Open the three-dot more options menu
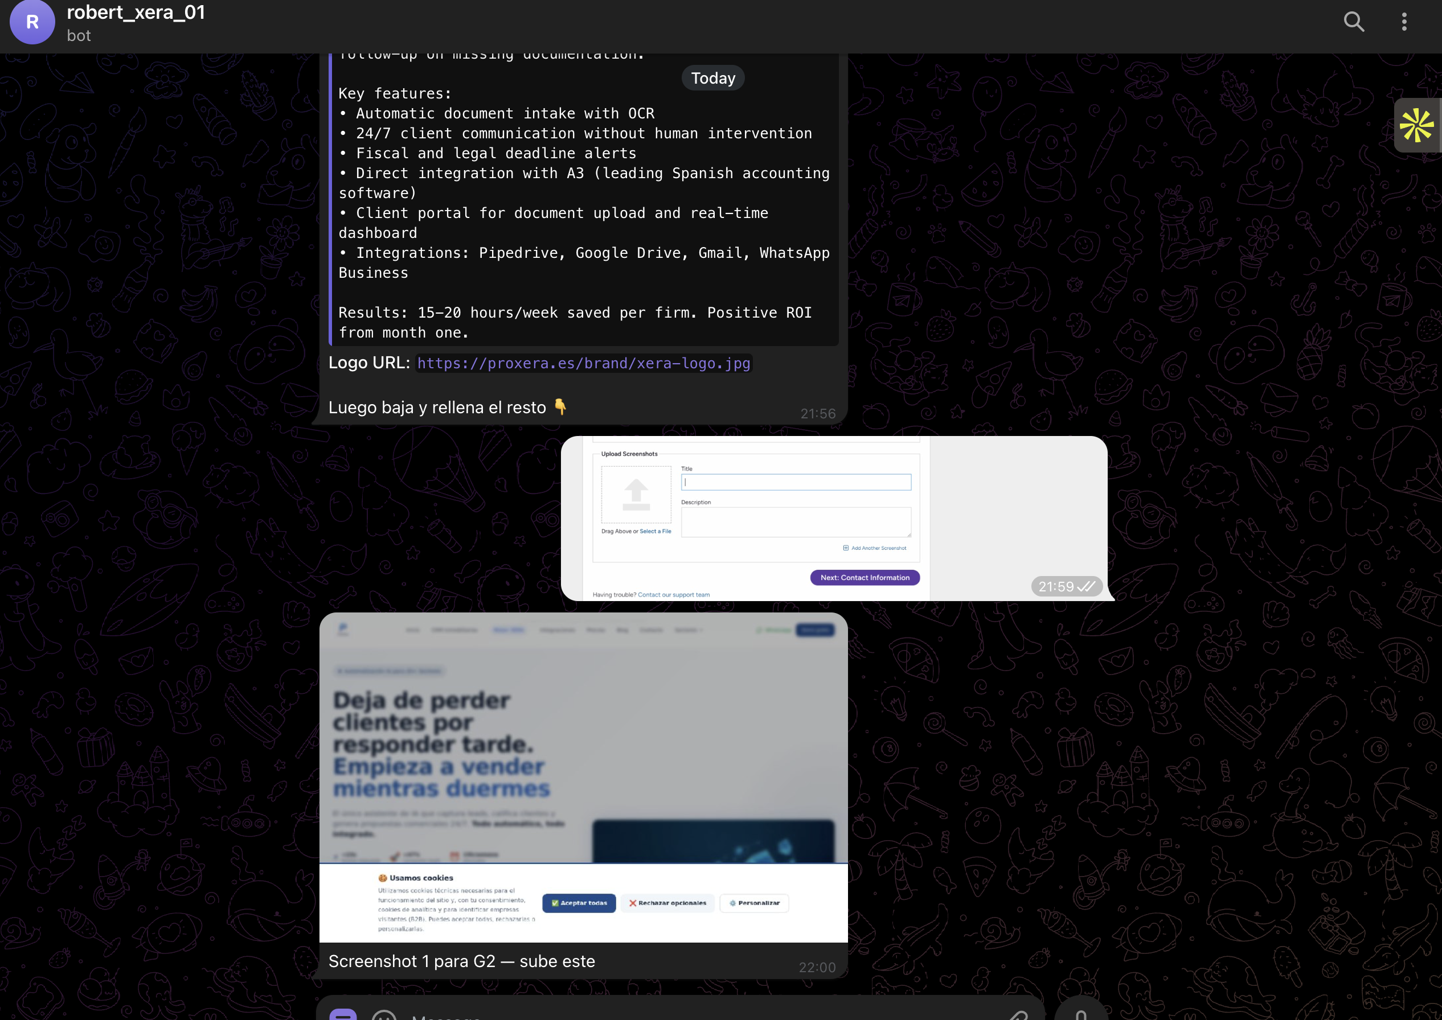The image size is (1442, 1020). click(1404, 22)
